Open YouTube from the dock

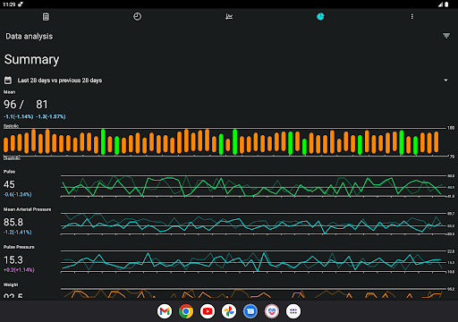pyautogui.click(x=208, y=311)
